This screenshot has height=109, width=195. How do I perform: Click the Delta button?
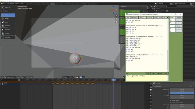point(179,26)
